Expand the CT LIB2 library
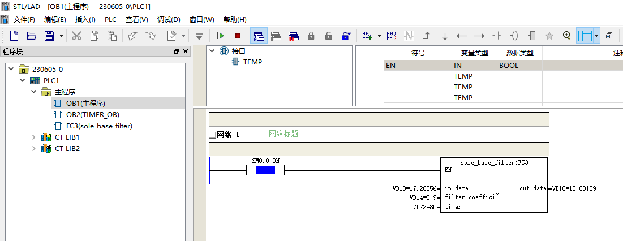 click(33, 148)
